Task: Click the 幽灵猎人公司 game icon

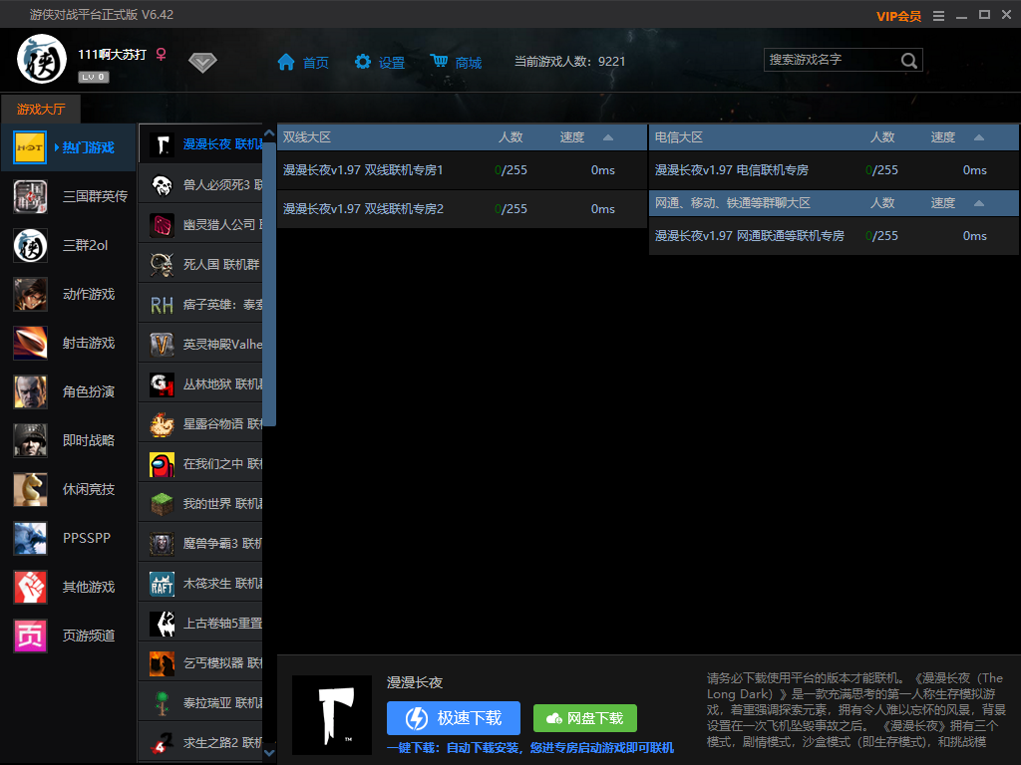Action: [162, 224]
